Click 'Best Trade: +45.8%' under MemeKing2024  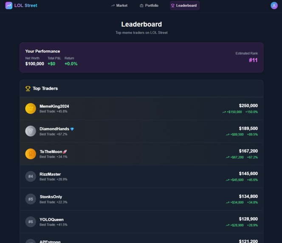(54, 112)
